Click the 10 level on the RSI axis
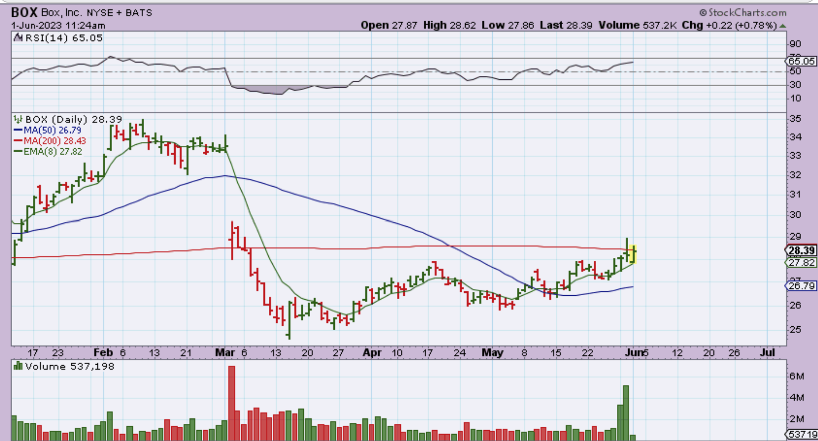The width and height of the screenshot is (818, 441). pos(795,98)
